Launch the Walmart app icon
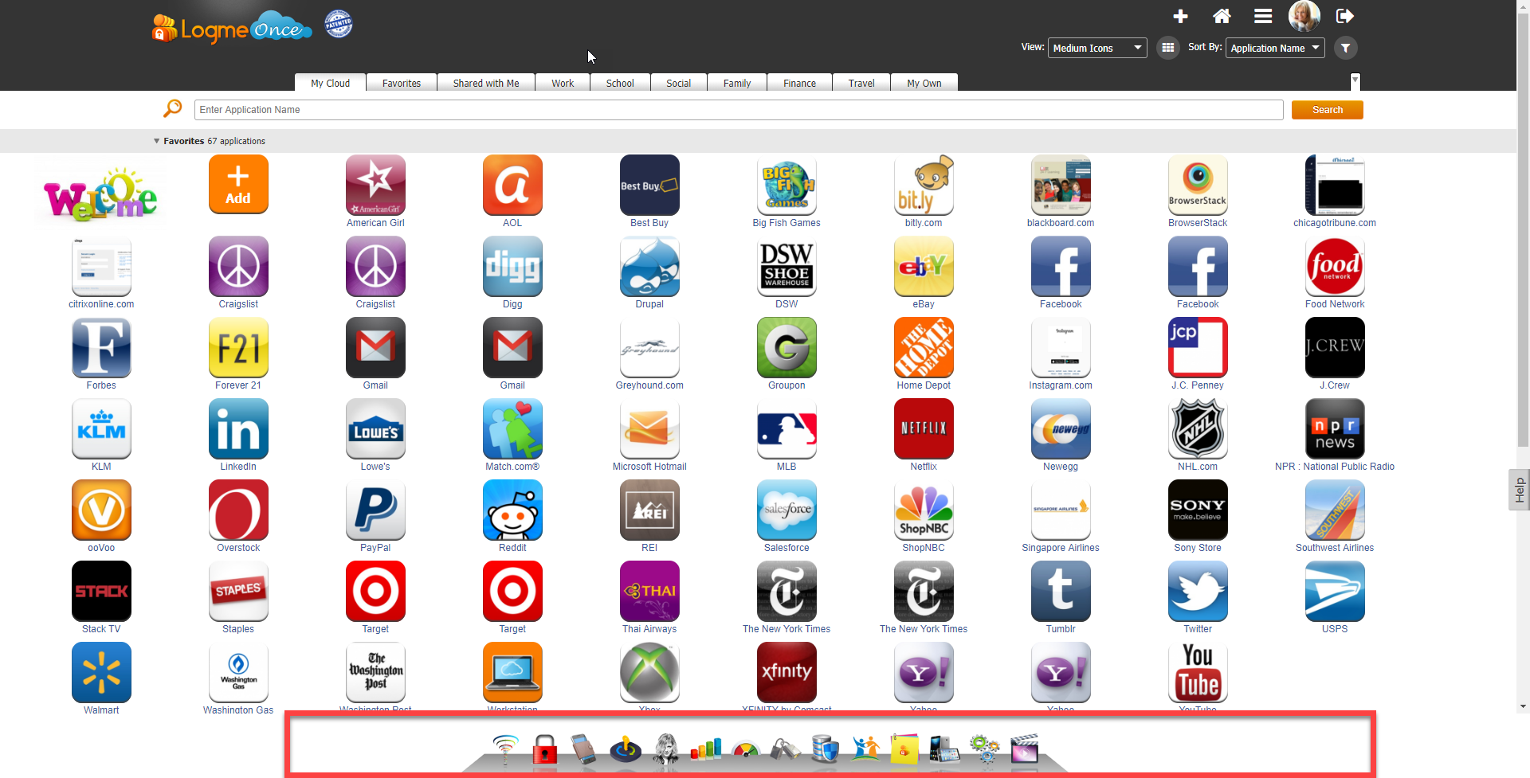This screenshot has height=778, width=1530. (x=101, y=672)
